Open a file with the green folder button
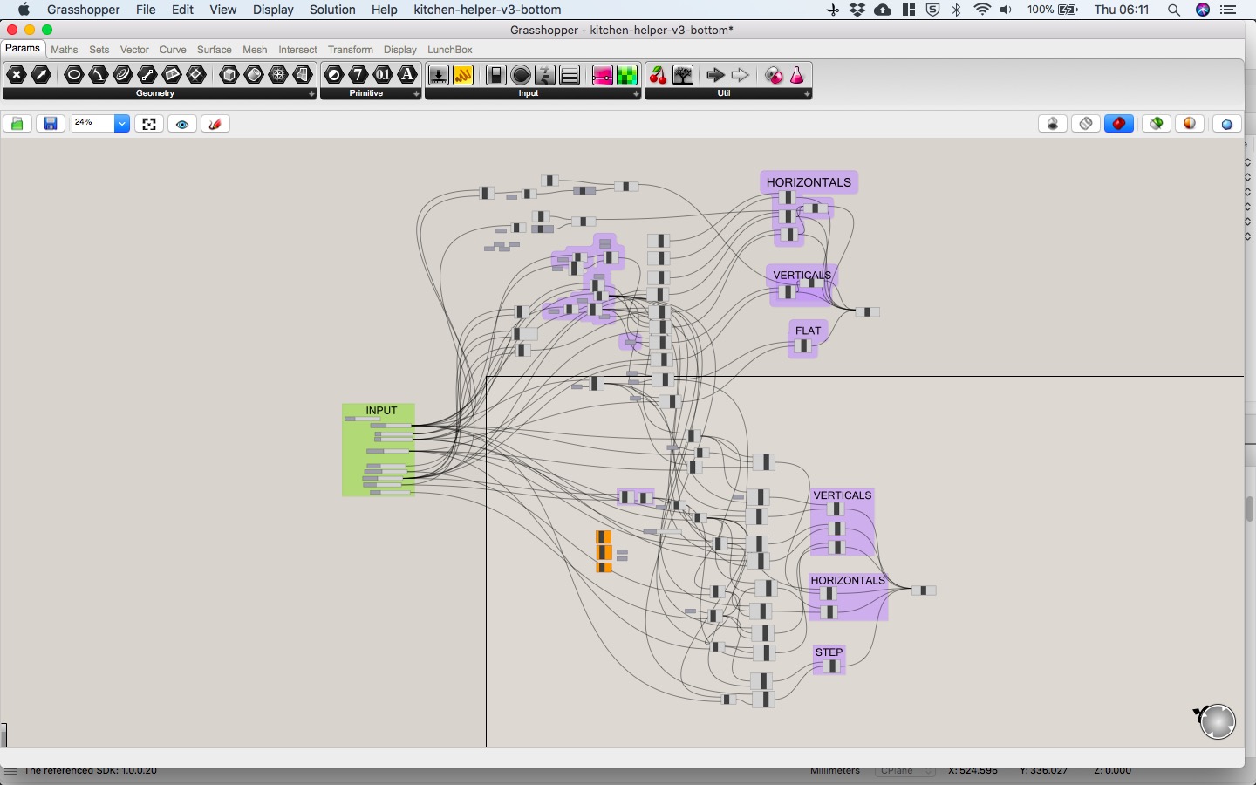1256x785 pixels. coord(17,124)
